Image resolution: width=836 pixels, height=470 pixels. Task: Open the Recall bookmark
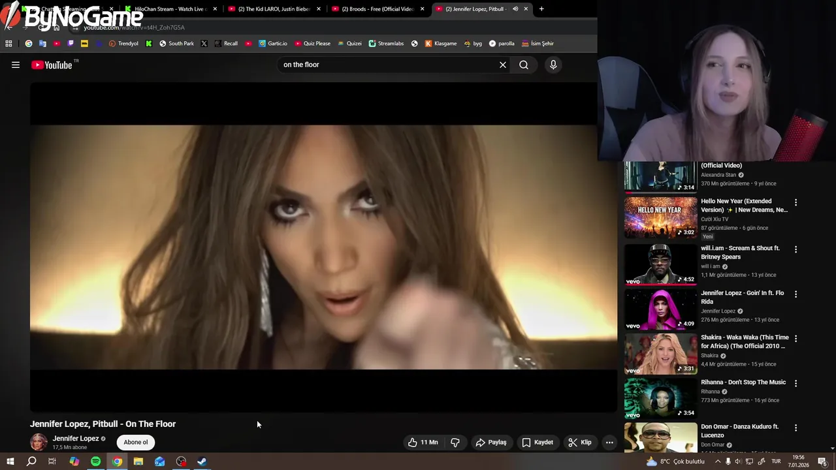point(226,43)
